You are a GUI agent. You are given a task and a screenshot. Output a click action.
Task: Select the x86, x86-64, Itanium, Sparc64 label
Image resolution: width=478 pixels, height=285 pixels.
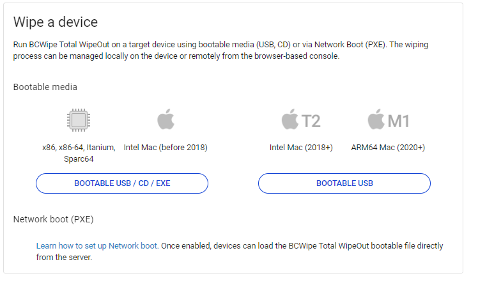click(79, 153)
